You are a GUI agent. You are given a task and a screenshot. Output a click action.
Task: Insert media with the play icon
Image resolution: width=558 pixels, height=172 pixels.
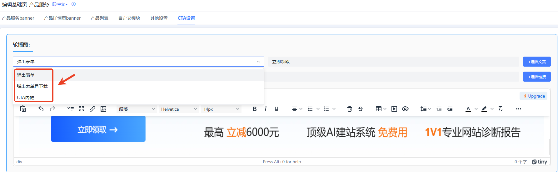pos(394,109)
